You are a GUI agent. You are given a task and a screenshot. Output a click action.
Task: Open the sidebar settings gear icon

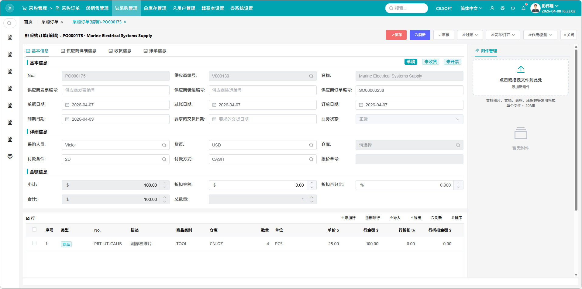tap(10, 156)
